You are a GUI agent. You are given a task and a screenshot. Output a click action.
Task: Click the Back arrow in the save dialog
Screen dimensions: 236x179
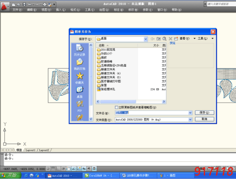coord(152,39)
